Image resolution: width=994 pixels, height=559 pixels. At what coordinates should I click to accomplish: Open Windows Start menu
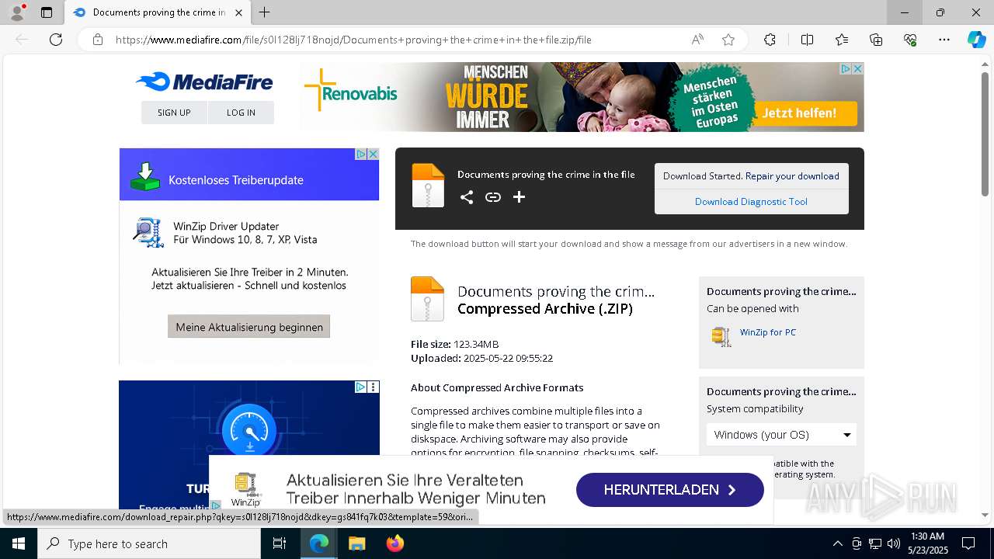pos(19,543)
